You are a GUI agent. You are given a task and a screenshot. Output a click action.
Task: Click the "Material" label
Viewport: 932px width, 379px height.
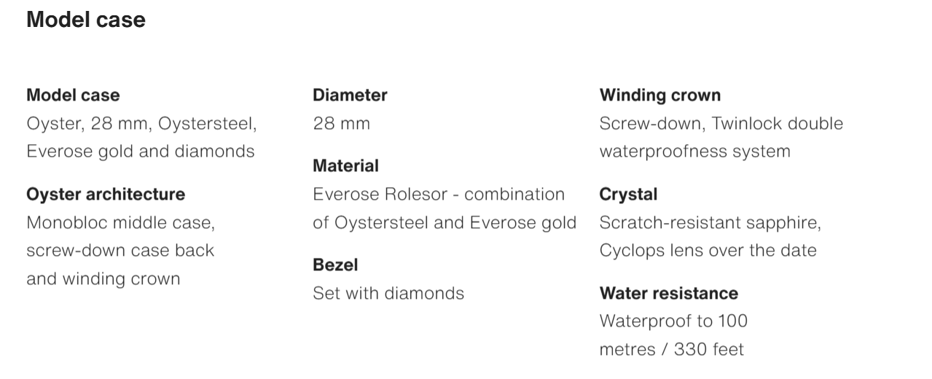pyautogui.click(x=345, y=165)
